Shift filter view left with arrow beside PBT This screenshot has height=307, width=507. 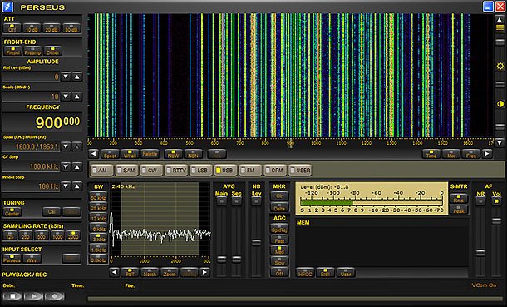point(114,272)
